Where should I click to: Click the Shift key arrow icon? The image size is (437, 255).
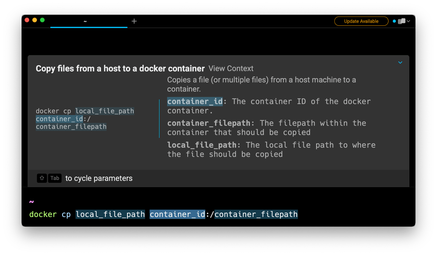coord(42,178)
